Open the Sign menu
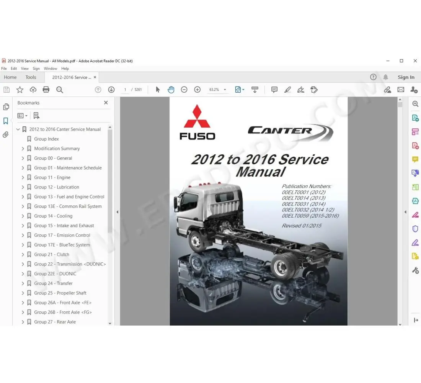This screenshot has width=421, height=383. pos(36,69)
